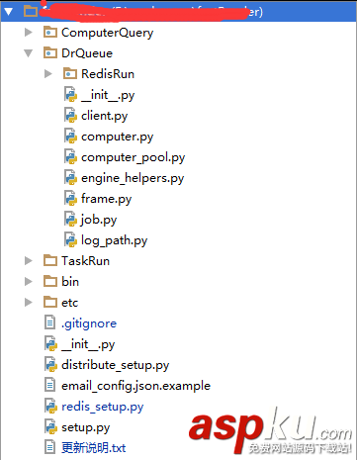Click text file icon for .gitignore

coord(49,322)
